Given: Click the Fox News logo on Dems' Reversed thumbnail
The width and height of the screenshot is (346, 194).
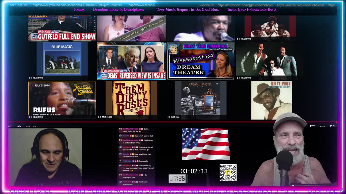Looking at the screenshot, I should [x=104, y=76].
